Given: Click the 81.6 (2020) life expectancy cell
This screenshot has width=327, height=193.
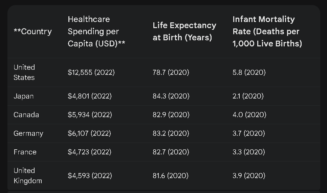Looking at the screenshot, I should tap(170, 175).
